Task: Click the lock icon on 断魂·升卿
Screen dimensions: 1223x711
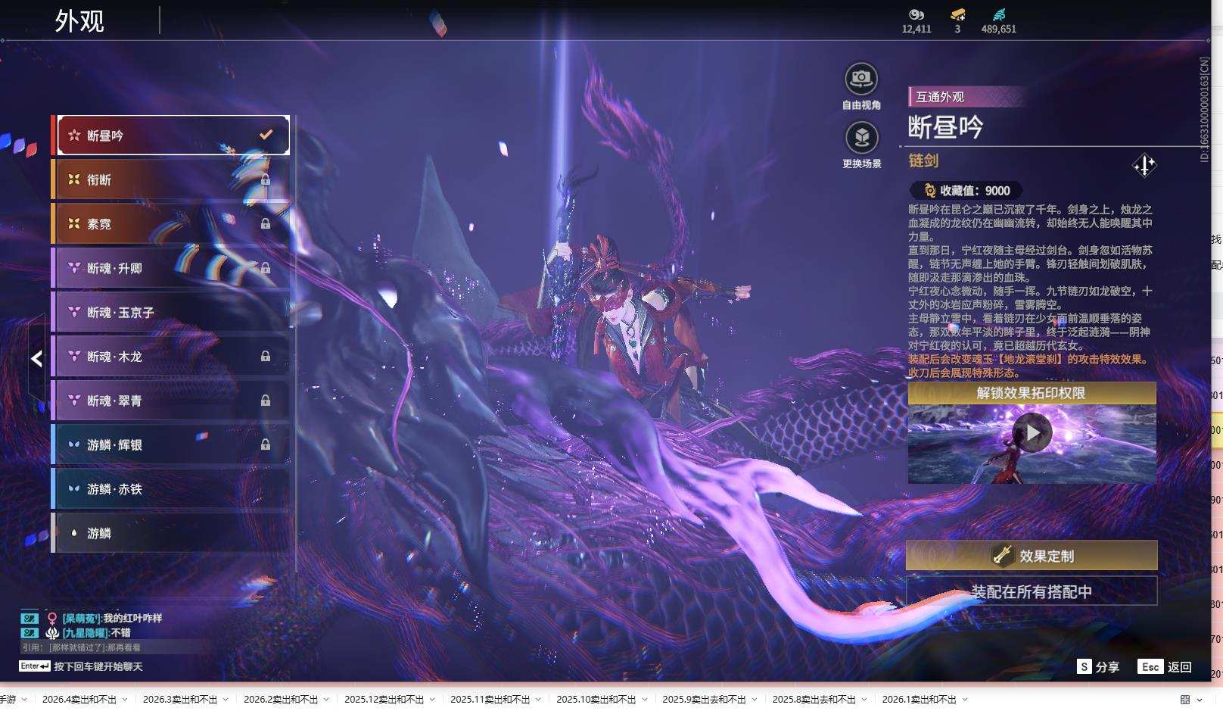Action: (x=266, y=267)
